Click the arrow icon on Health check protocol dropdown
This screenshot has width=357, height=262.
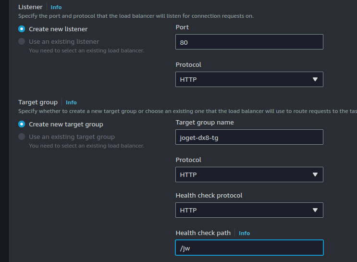[x=315, y=210]
